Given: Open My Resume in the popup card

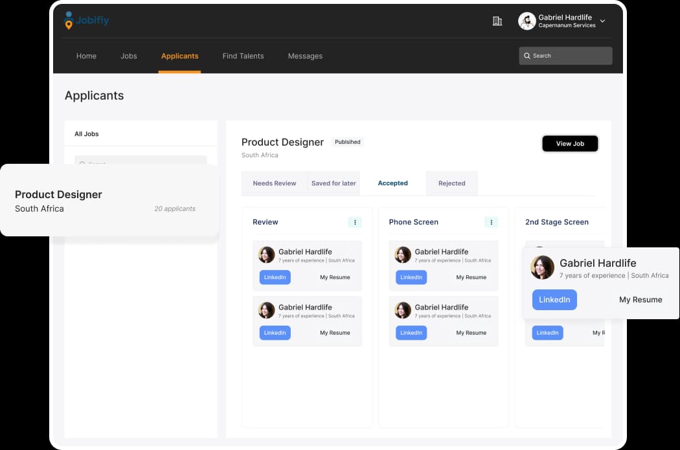Looking at the screenshot, I should (x=640, y=299).
